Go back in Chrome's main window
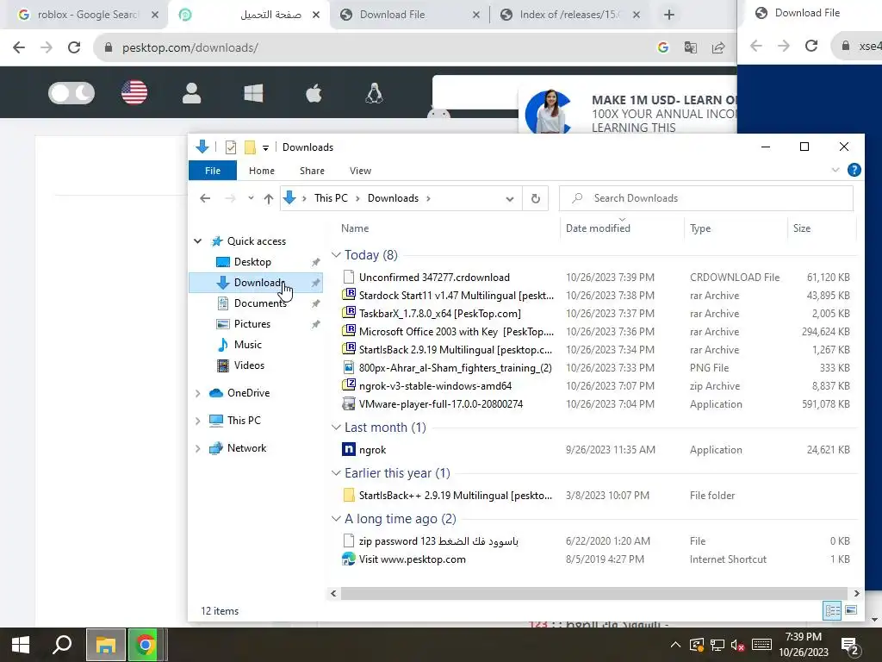This screenshot has width=882, height=662. (x=19, y=47)
